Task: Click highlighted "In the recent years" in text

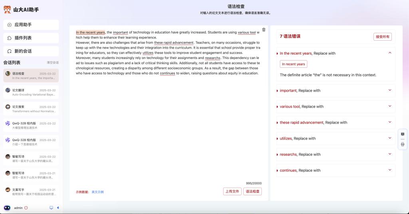Action: (x=90, y=32)
